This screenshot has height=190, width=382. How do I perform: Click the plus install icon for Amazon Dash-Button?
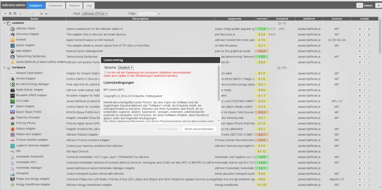pos(360,73)
